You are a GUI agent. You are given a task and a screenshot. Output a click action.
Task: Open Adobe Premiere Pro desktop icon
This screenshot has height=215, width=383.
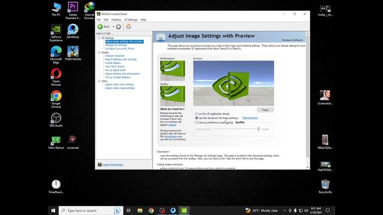coord(73,11)
